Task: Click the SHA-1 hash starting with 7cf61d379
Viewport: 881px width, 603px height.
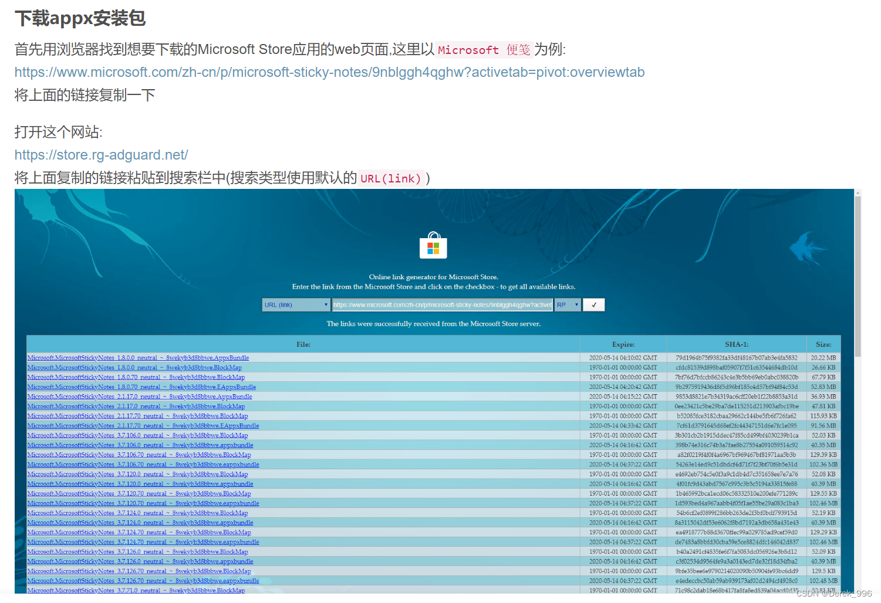Action: [737, 426]
